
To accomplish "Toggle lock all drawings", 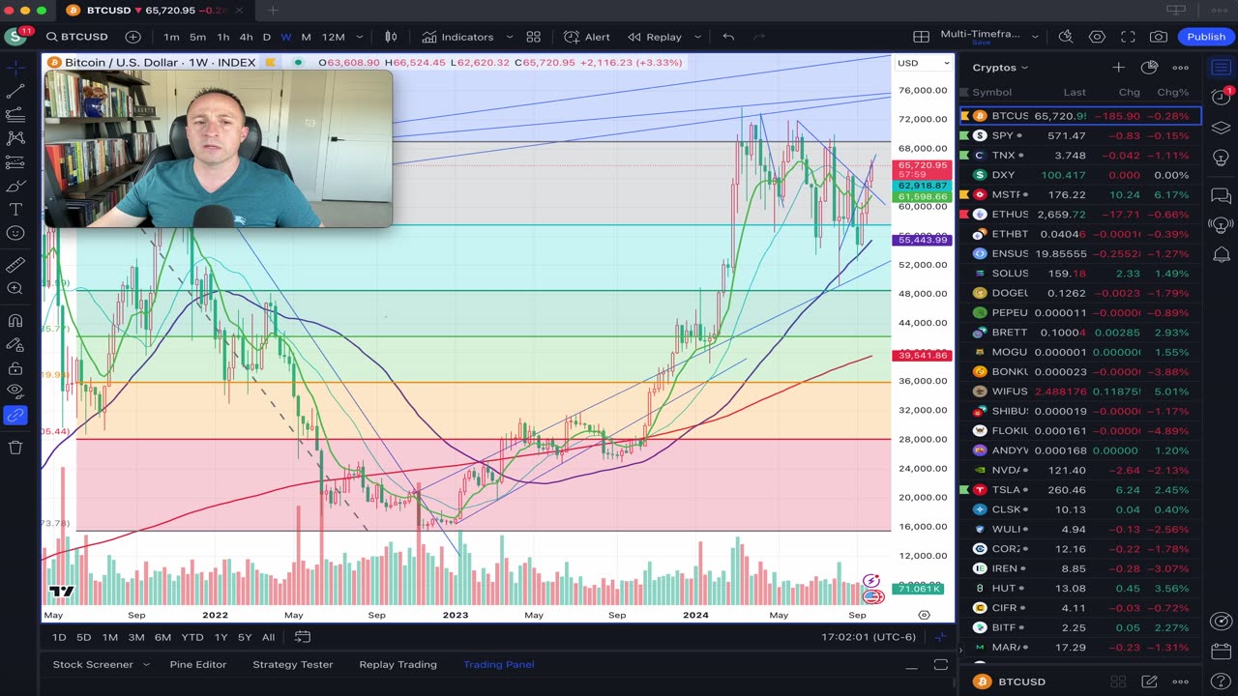I will (15, 368).
